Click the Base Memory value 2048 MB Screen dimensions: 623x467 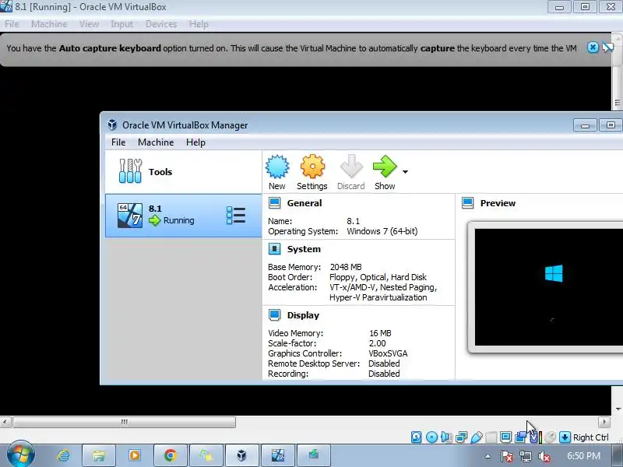pos(346,267)
